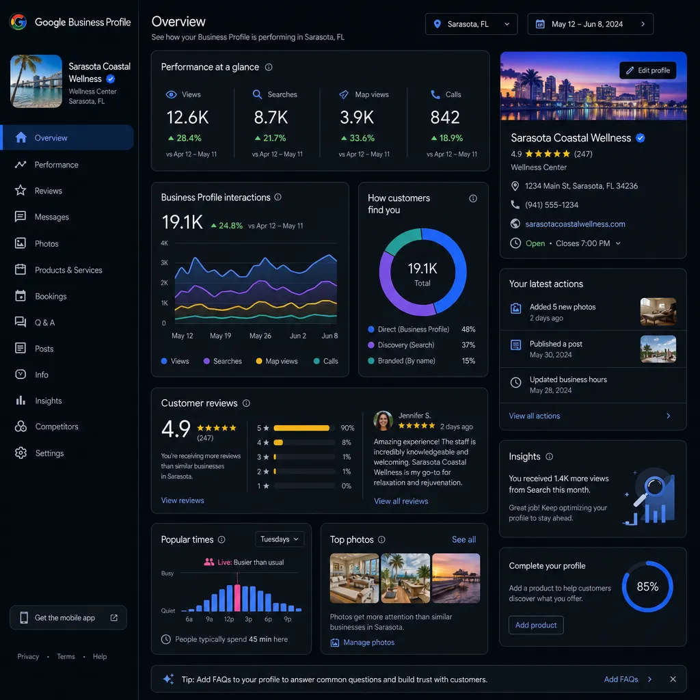This screenshot has width=700, height=700.
Task: Open the Overview home icon
Action: coord(21,137)
